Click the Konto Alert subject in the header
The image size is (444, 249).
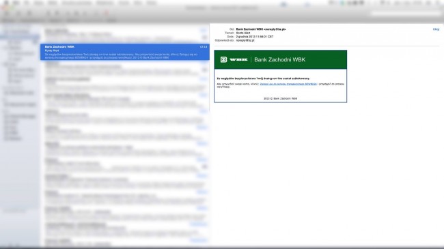[x=243, y=33]
